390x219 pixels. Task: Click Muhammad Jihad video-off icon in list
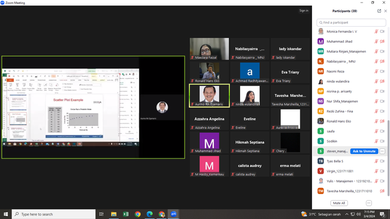click(382, 41)
